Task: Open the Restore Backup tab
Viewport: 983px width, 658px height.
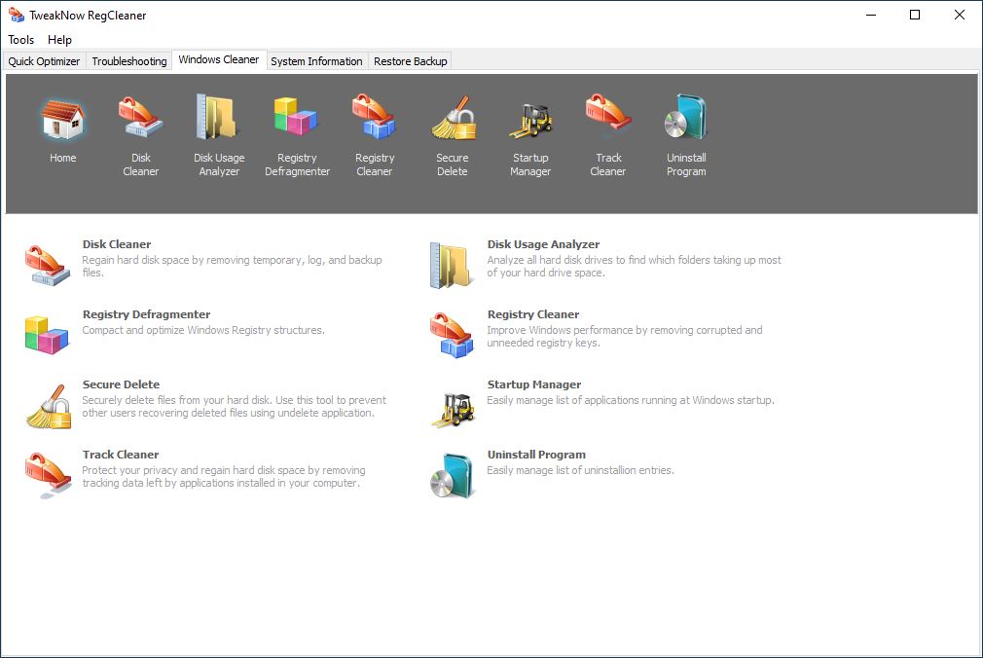Action: coord(411,61)
